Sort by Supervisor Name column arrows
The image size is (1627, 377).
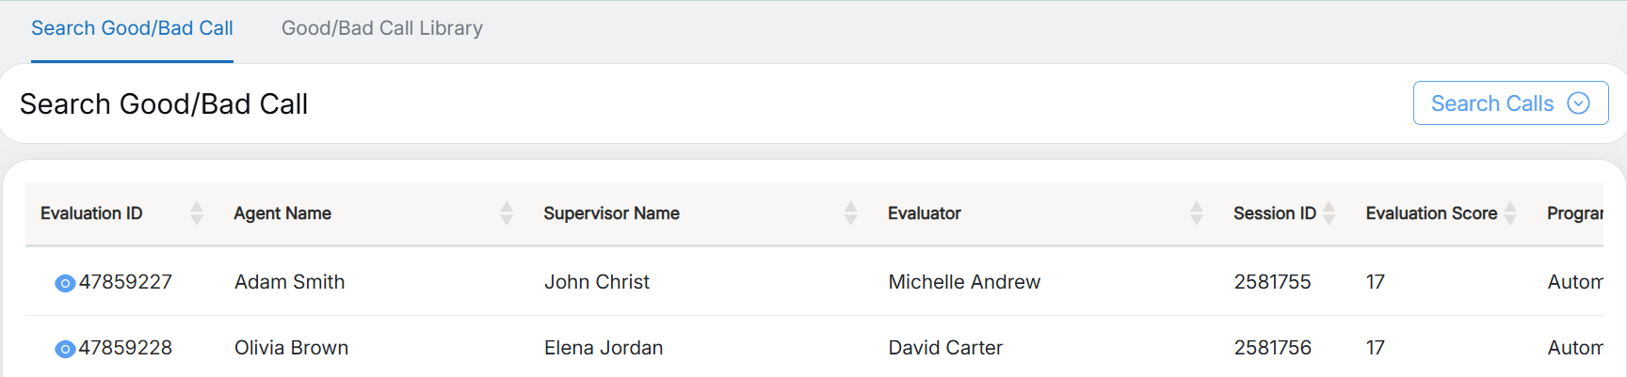851,213
